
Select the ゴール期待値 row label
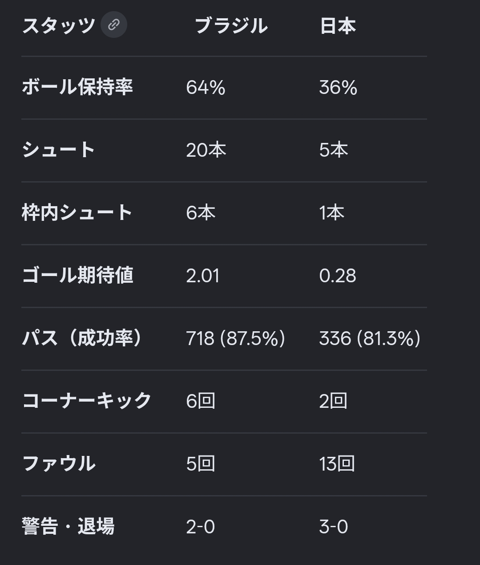(x=77, y=275)
